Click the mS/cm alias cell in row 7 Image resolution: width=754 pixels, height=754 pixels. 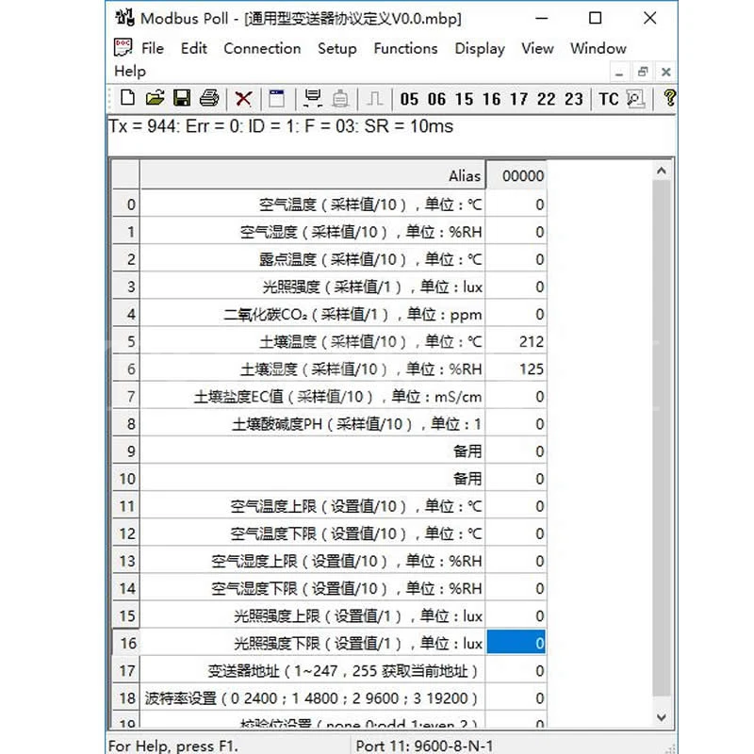(313, 396)
